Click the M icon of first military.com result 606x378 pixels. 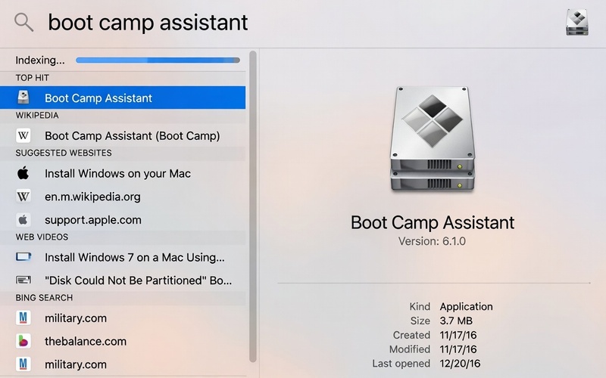(x=23, y=318)
